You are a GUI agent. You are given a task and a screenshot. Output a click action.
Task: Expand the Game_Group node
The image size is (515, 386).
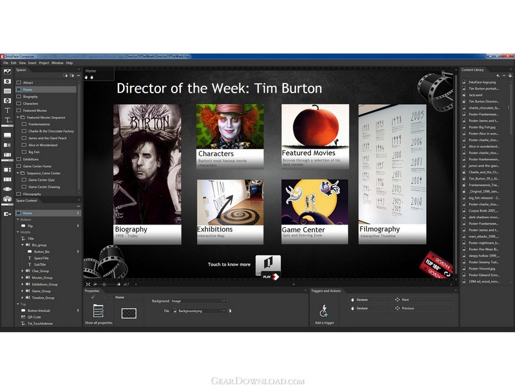[23, 291]
